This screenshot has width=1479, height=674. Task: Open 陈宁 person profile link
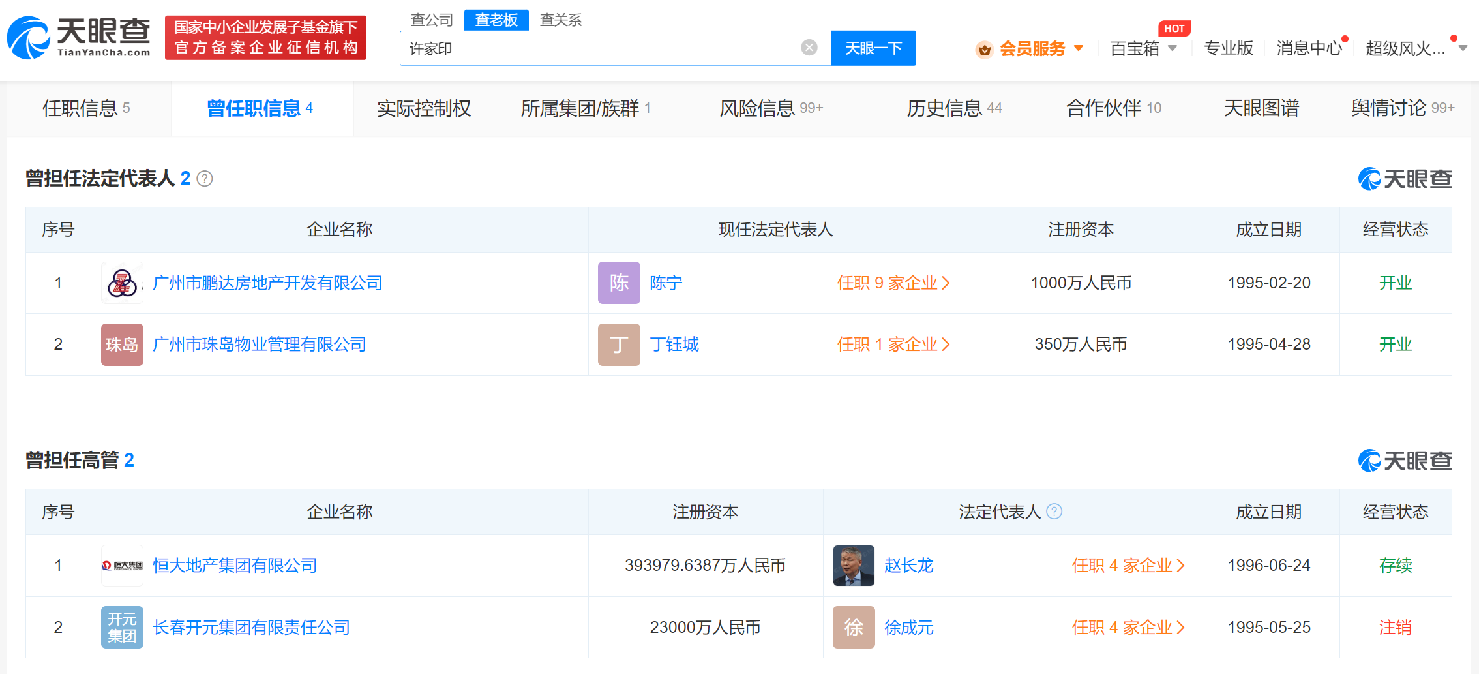coord(666,283)
